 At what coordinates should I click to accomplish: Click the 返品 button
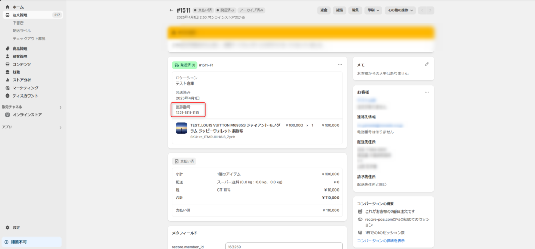[x=340, y=10]
